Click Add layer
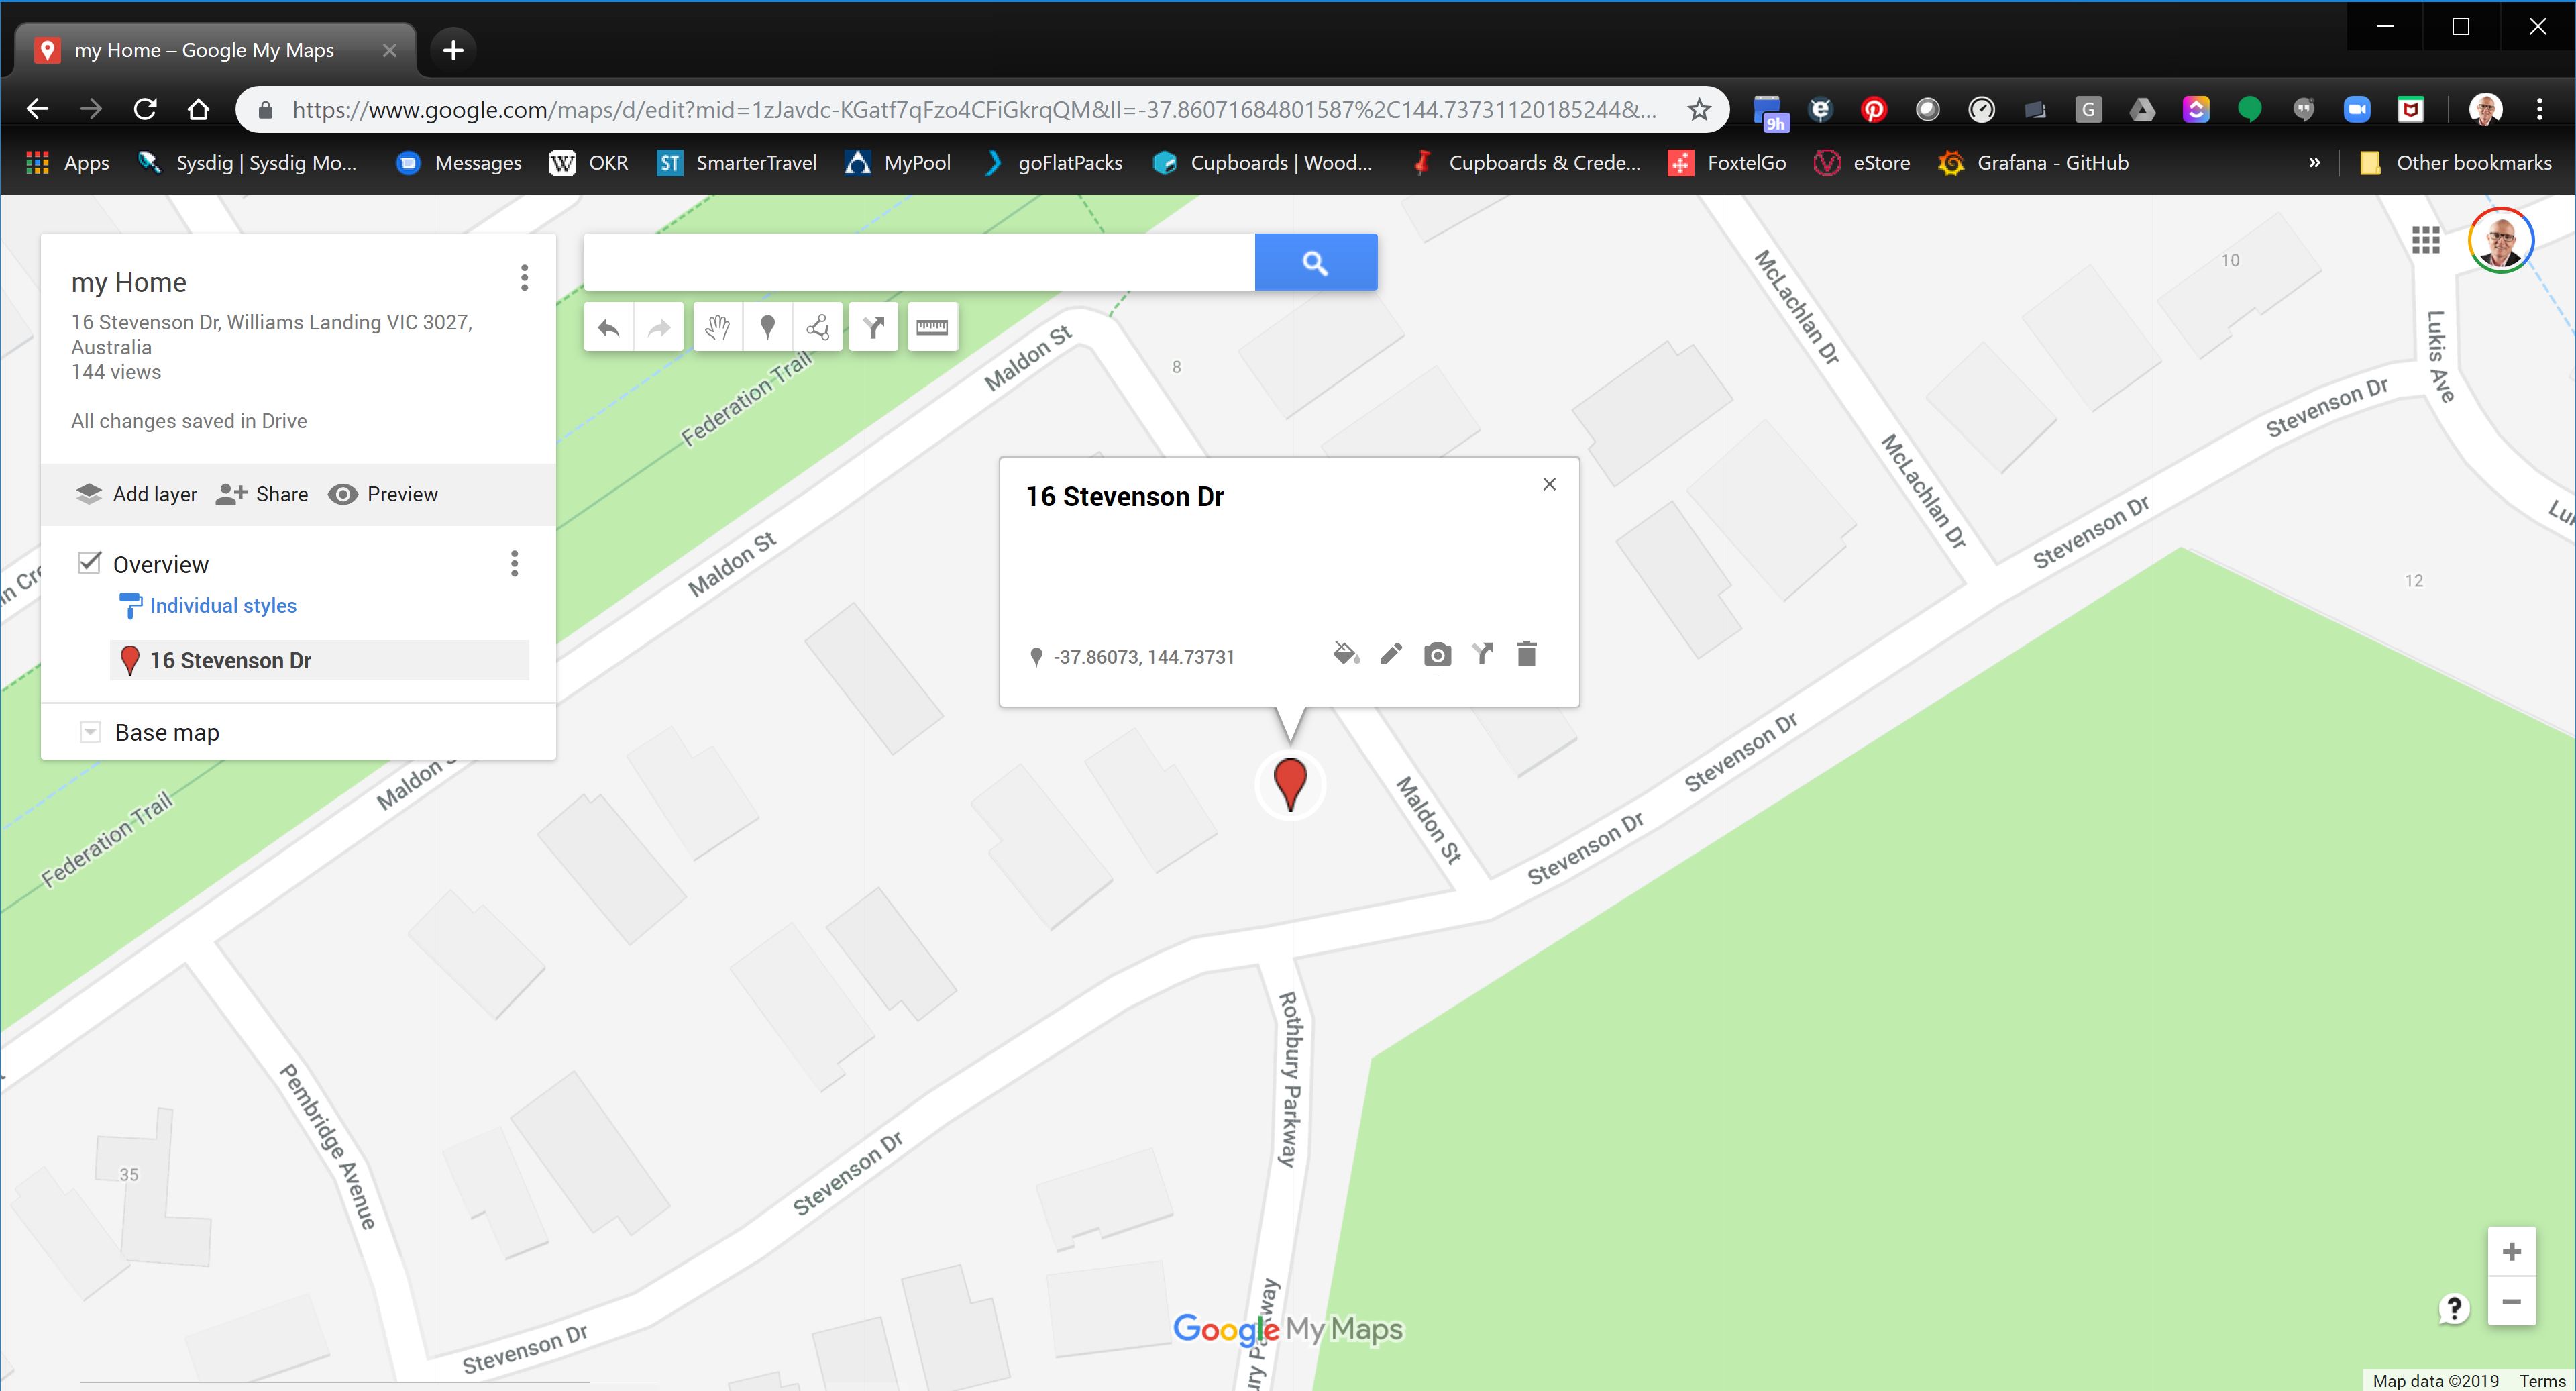This screenshot has width=2576, height=1391. 136,494
